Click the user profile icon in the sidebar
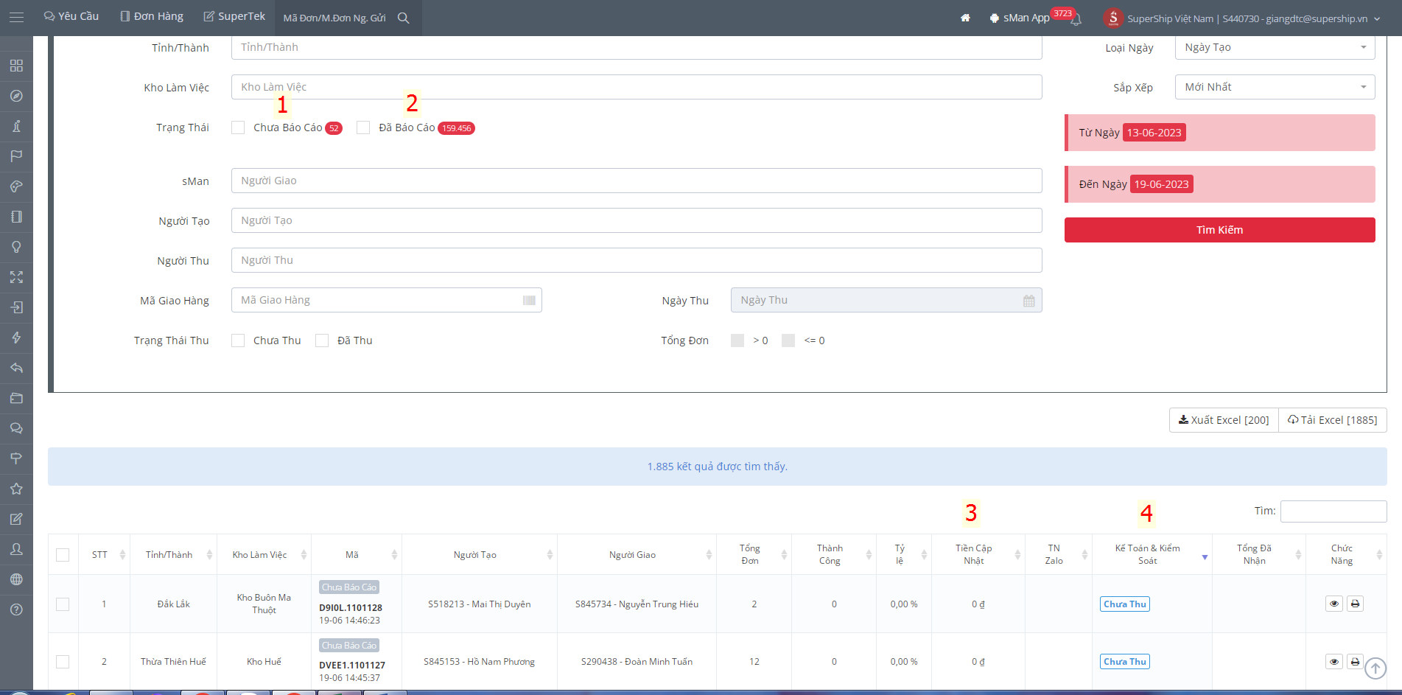The image size is (1402, 695). (16, 549)
